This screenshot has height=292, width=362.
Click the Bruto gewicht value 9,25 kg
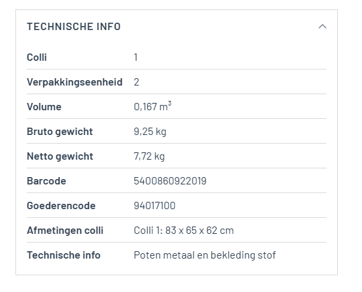pos(150,132)
